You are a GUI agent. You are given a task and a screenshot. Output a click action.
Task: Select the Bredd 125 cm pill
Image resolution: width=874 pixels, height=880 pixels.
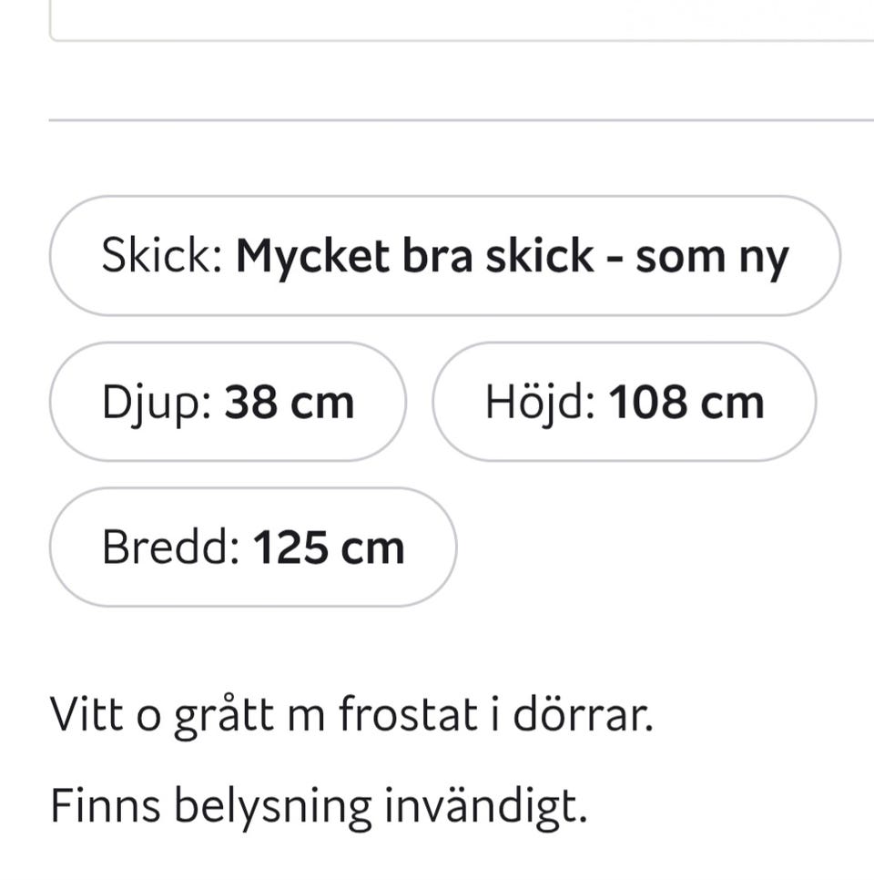252,547
